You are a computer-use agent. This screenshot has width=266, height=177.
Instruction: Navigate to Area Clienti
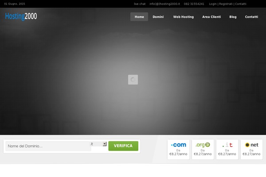pos(211,17)
